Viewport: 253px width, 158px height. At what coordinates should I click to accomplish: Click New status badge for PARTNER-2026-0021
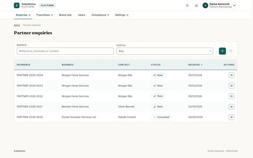158,107
